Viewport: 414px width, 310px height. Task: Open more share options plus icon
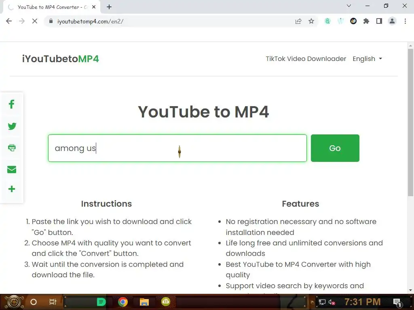click(12, 189)
